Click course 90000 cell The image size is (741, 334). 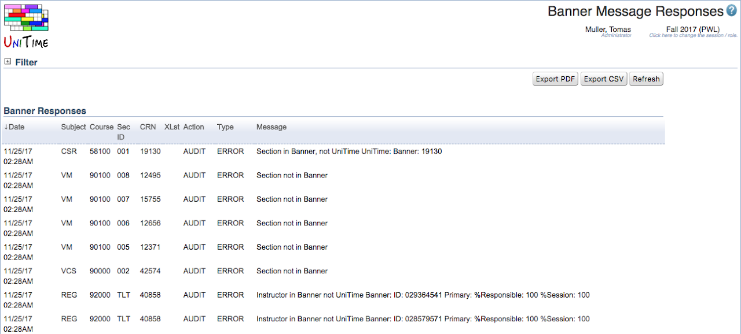[x=100, y=271]
